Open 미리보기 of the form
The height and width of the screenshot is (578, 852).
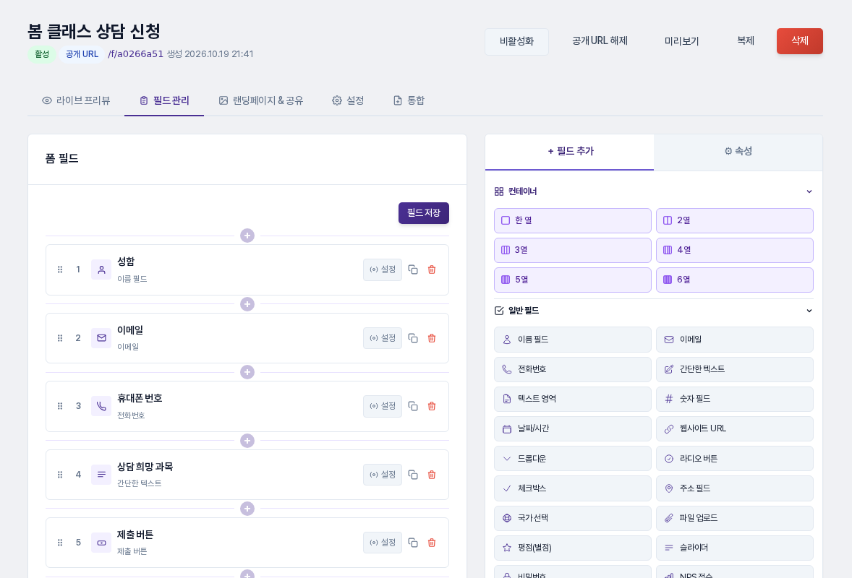pyautogui.click(x=682, y=41)
